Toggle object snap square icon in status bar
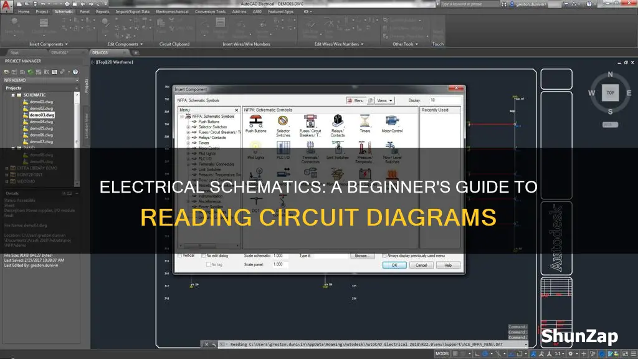 tap(520, 354)
